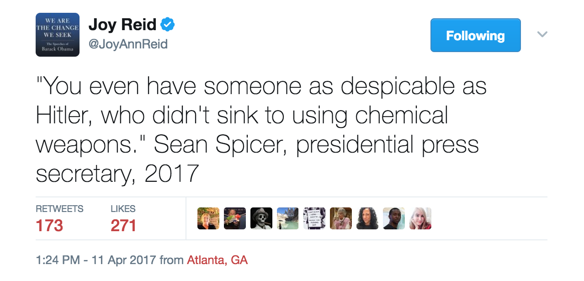Toggle the Following button
The height and width of the screenshot is (281, 584).
coord(475,35)
